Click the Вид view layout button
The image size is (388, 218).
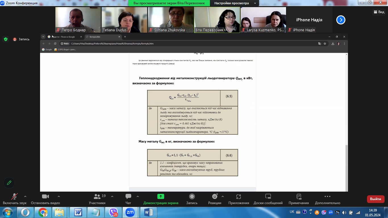point(379,12)
